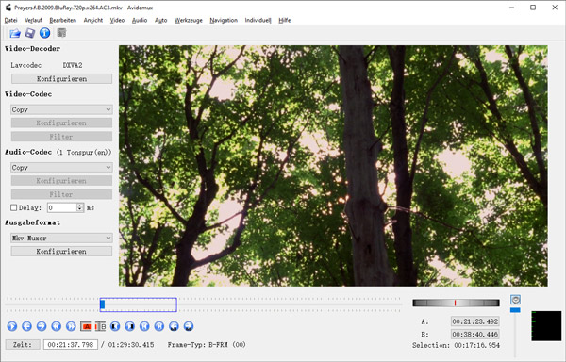Image resolution: width=566 pixels, height=362 pixels.
Task: Click the blue timeline position handle
Action: click(103, 304)
